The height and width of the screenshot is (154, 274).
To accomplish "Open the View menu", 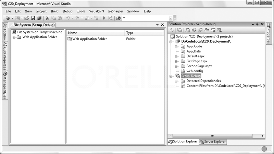I will [28, 11].
